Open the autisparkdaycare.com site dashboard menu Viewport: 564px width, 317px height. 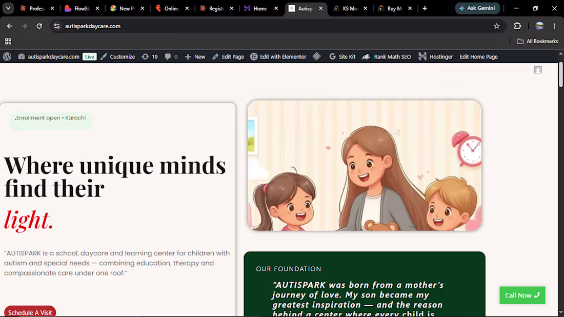49,56
